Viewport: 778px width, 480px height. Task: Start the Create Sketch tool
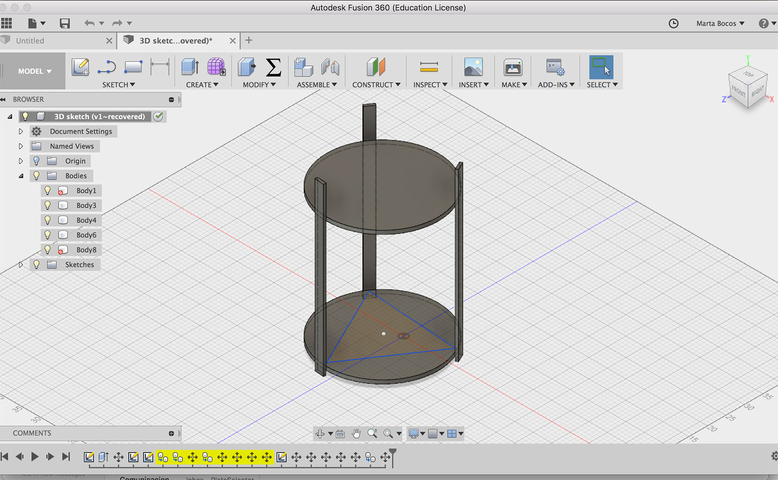click(81, 67)
